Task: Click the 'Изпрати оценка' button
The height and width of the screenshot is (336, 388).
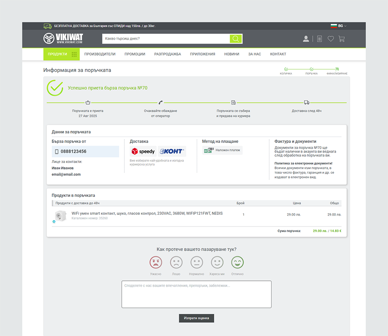Action: coord(196,318)
